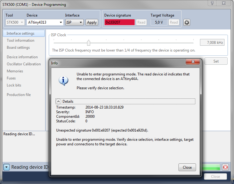Click the help question mark button
The width and height of the screenshot is (234, 184).
[212, 3]
